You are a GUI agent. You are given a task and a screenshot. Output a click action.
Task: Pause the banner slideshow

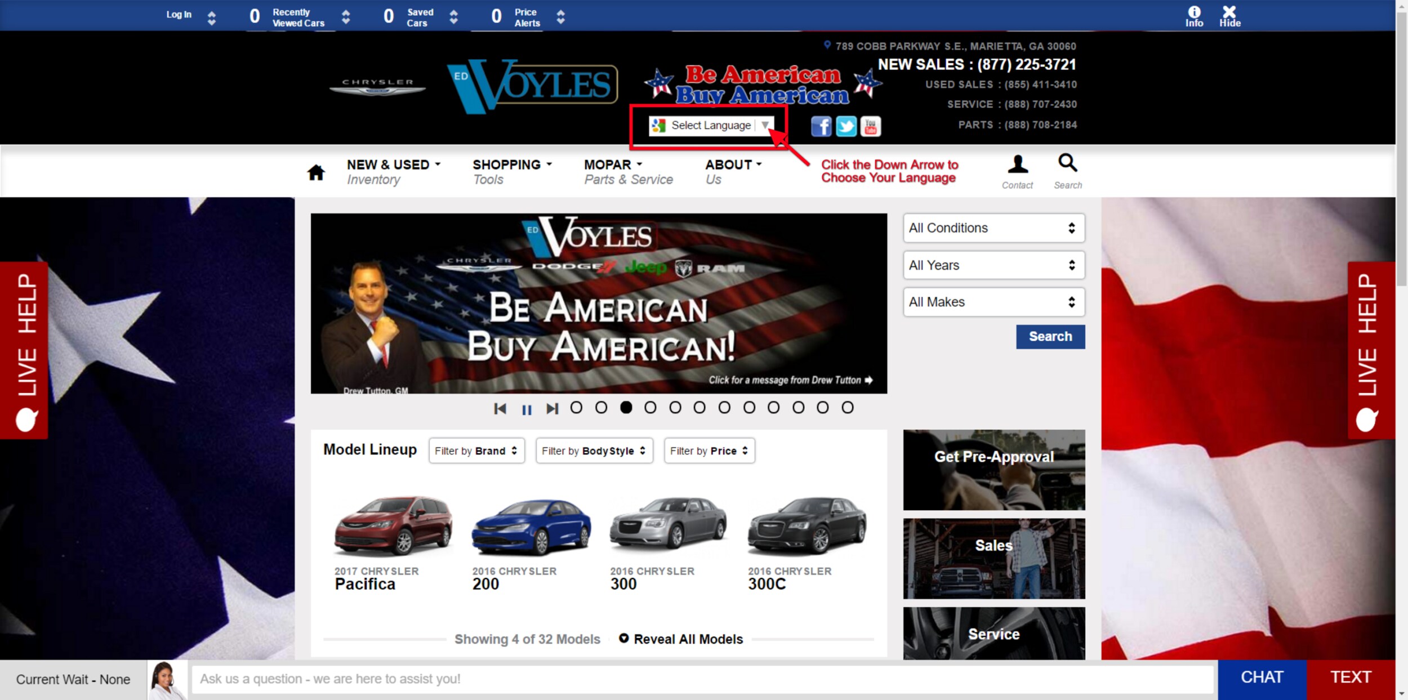click(x=527, y=409)
